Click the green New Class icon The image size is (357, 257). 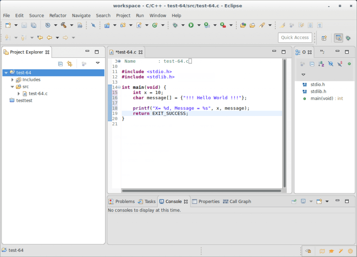point(155,25)
